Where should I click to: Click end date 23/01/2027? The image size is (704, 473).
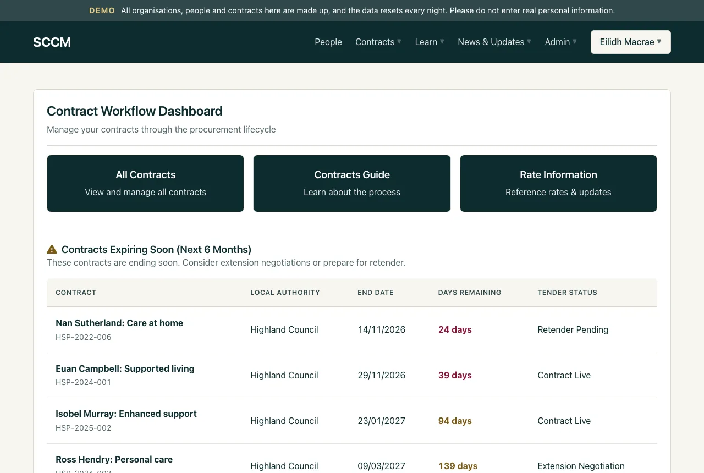[x=381, y=421]
